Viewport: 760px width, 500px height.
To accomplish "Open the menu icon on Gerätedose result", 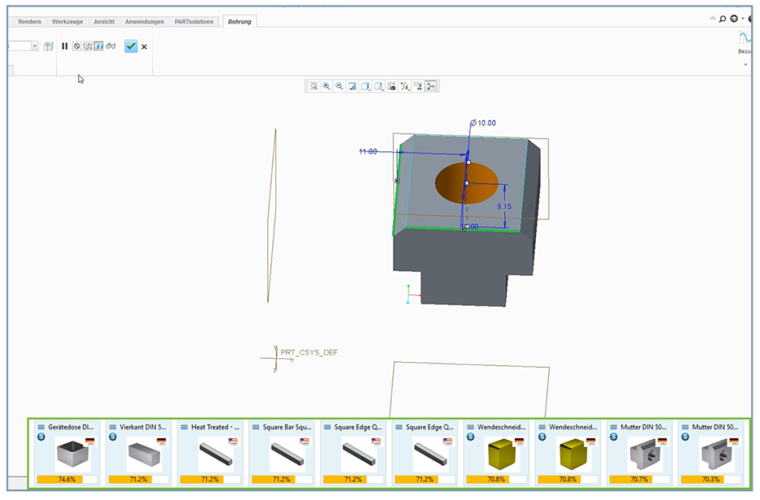I will point(41,427).
